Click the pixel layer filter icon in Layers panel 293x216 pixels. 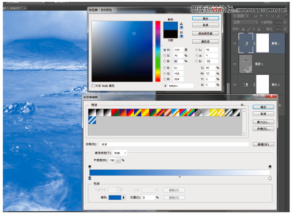pos(255,16)
